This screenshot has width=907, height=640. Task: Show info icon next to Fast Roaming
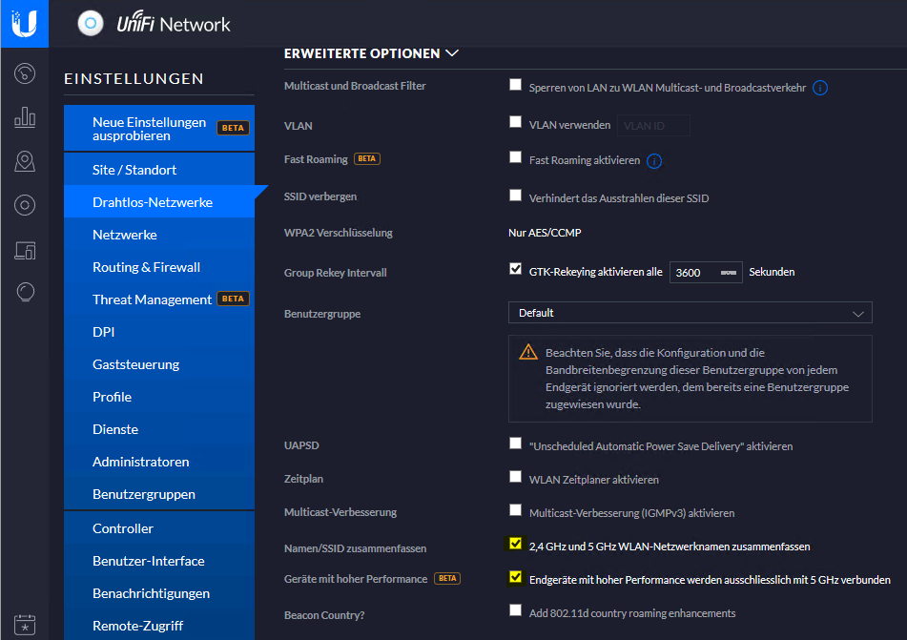654,161
